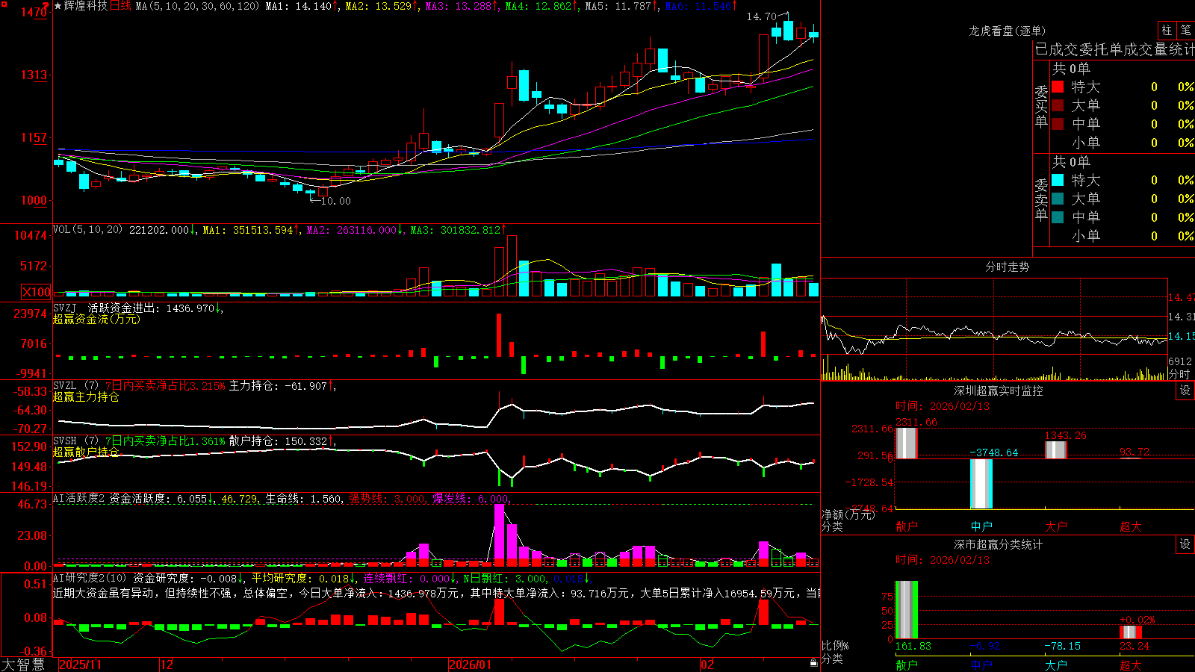Click the red 特大 swatch under 委买单
1195x672 pixels.
(1058, 87)
